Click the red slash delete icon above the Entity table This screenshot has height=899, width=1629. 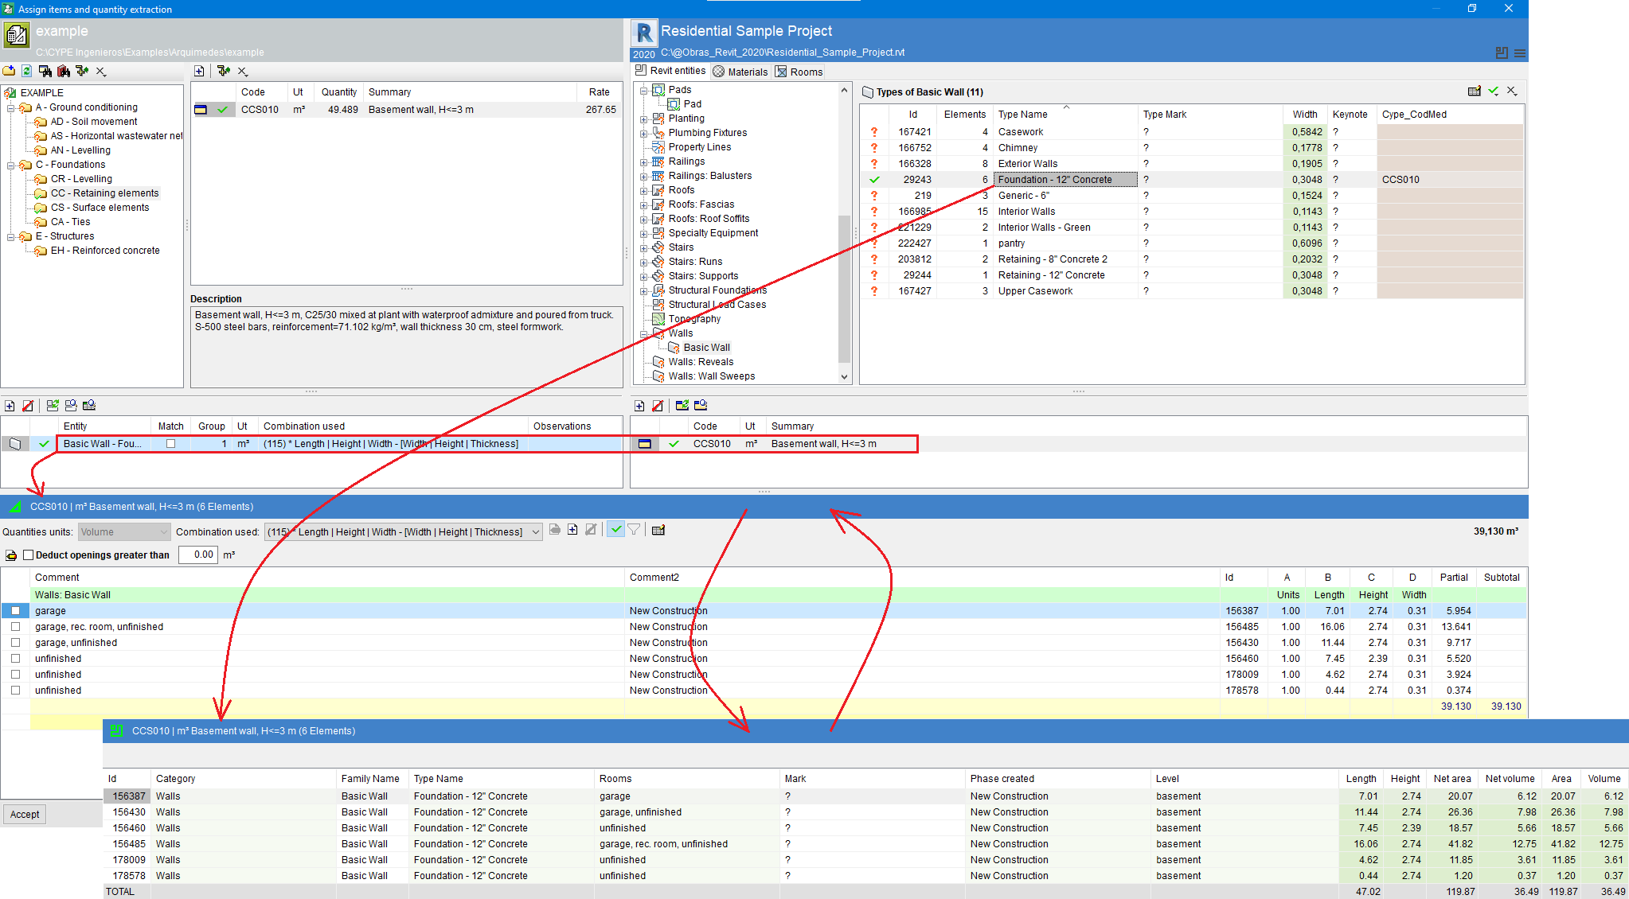(28, 406)
